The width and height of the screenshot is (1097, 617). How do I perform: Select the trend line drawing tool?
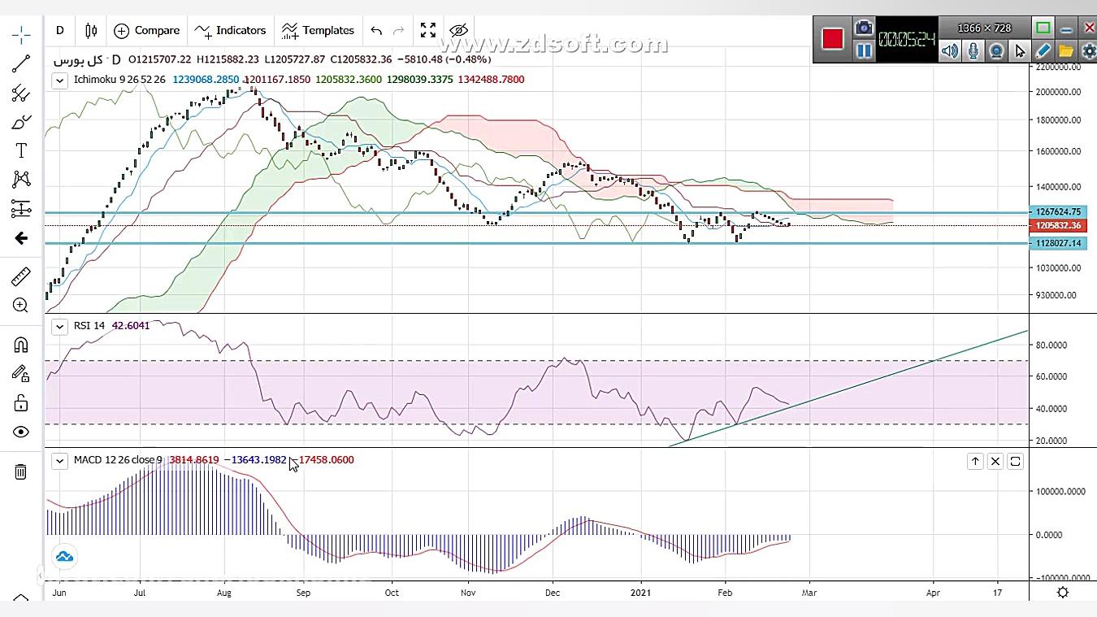tap(21, 63)
